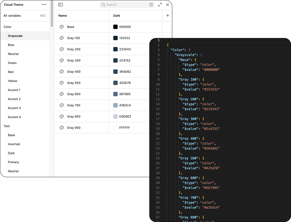Click the search filter options icon
291x222 pixels.
click(151, 5)
